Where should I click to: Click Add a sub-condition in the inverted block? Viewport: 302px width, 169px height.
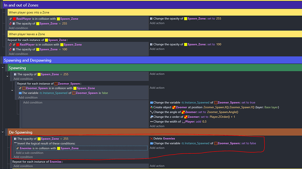coord(29,153)
